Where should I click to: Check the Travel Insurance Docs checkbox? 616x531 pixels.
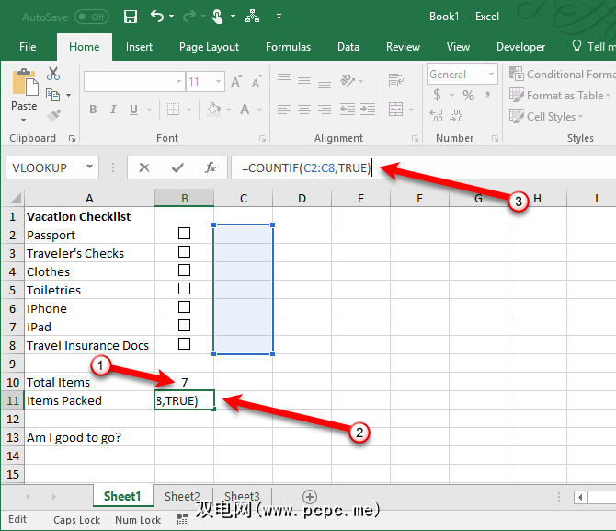coord(184,344)
